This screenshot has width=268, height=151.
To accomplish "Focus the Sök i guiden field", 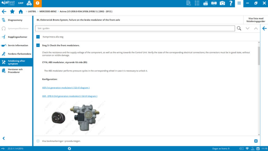I will [x=135, y=28].
